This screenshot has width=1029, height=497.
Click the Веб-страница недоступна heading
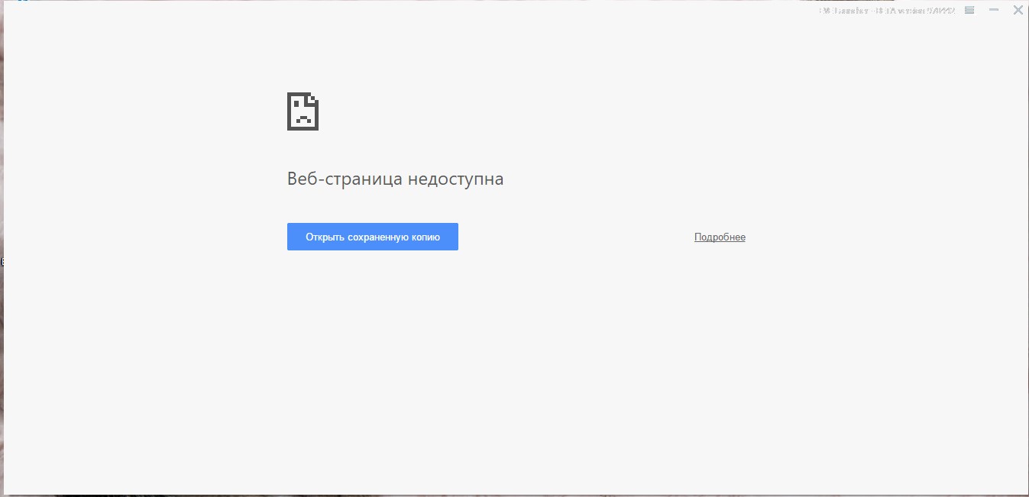click(395, 179)
